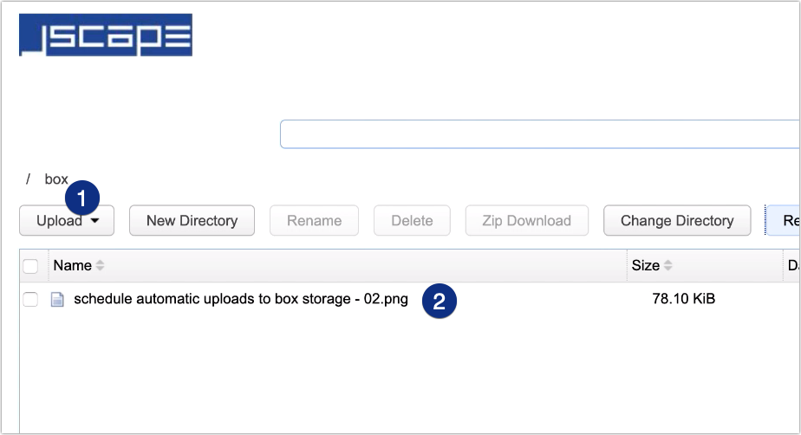Tick the select-all checkbox in header row
801x435 pixels.
tap(30, 266)
